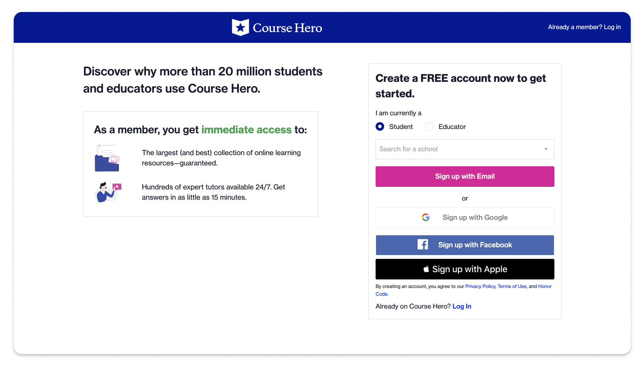Click the Course Hero shield star logo
The height and width of the screenshot is (366, 644).
pos(240,27)
